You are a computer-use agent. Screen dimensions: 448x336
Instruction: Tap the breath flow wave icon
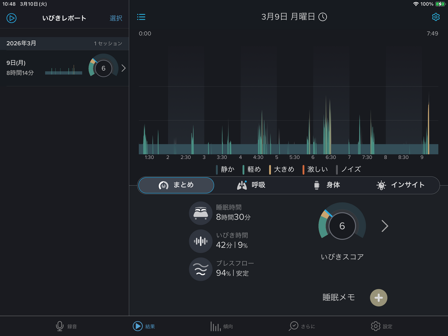pos(201,269)
